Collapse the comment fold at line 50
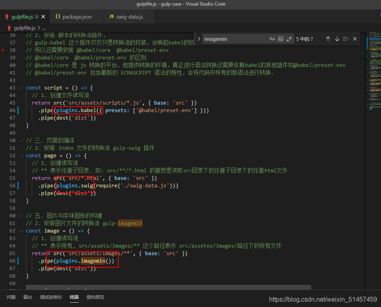 coord(21,140)
